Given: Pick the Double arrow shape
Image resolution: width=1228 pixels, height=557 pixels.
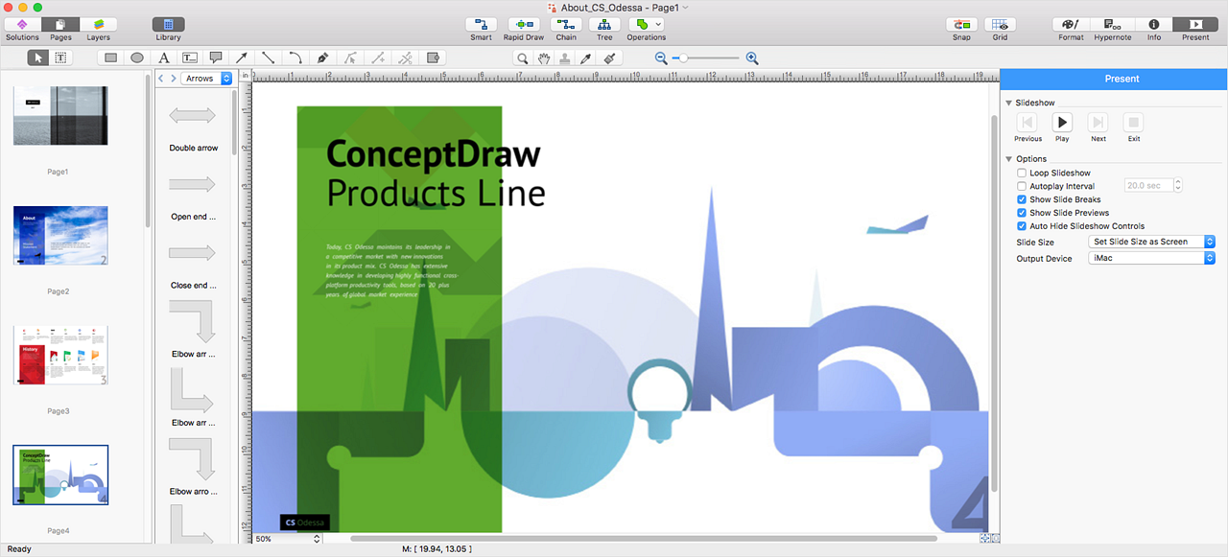Looking at the screenshot, I should 193,115.
